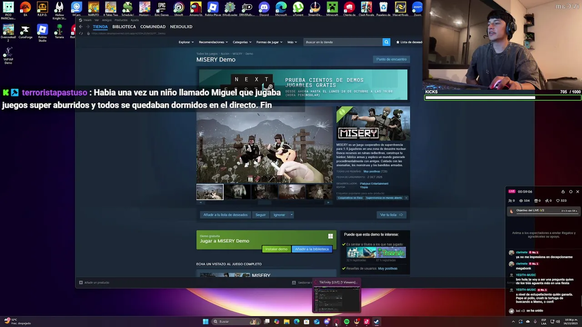Open the Roblox Studio desktop icon
The image size is (582, 327).
click(x=42, y=33)
